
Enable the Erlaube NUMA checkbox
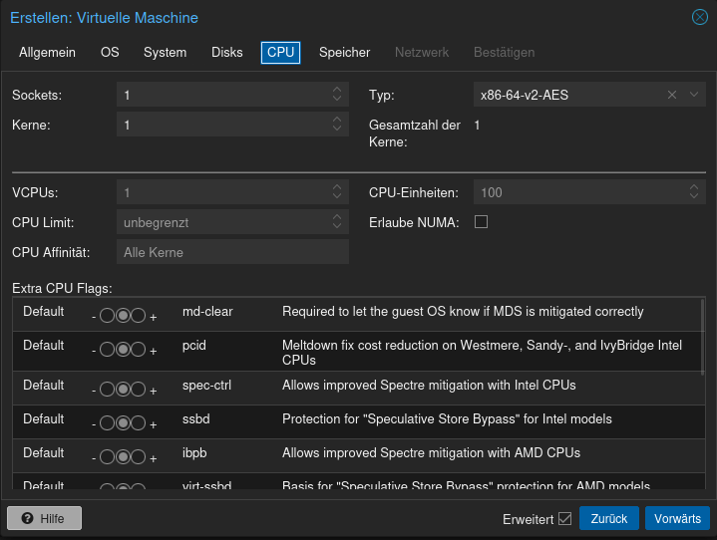coord(481,222)
